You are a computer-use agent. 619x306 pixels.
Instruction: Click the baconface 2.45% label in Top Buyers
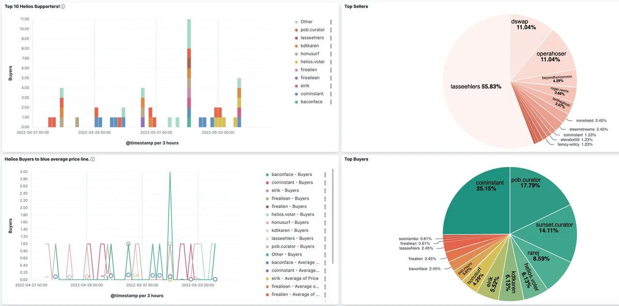[425, 268]
